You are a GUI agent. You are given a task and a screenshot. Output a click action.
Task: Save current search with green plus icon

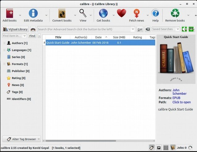point(191,29)
